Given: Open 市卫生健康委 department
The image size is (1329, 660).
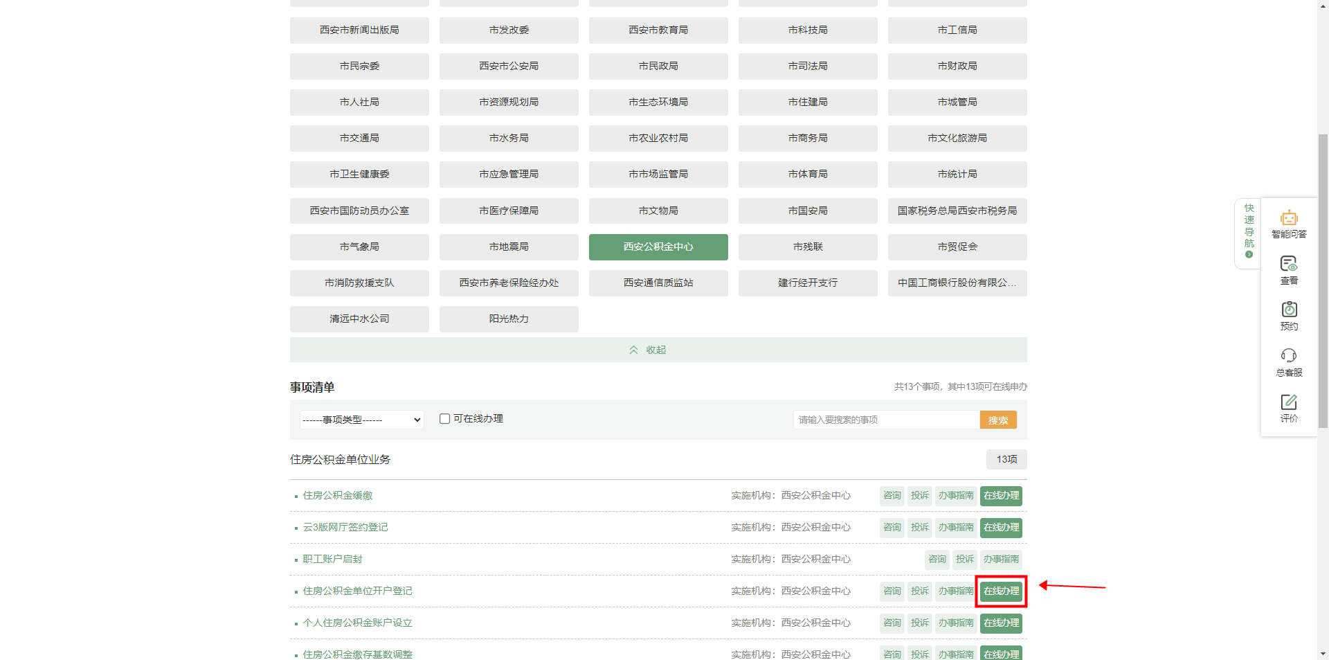Looking at the screenshot, I should pos(359,174).
